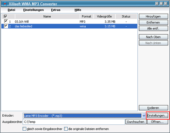Viewport: 170px width, 133px height.
Task: Open encoder Einstellungen... button
Action: pyautogui.click(x=157, y=116)
